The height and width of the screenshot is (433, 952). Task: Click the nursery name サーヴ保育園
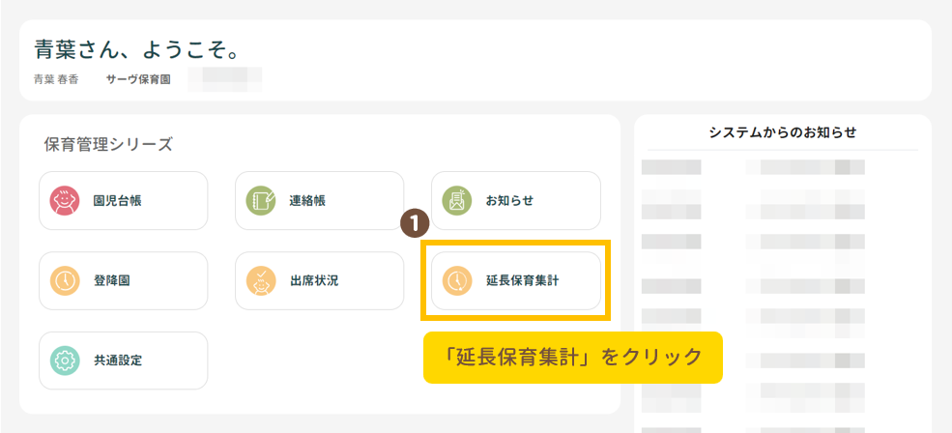[138, 79]
